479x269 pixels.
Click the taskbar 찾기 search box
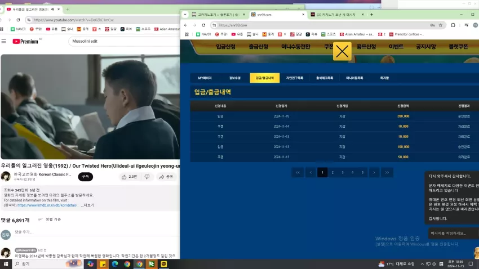[x=47, y=264]
